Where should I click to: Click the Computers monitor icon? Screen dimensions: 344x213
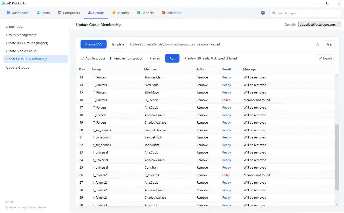click(60, 13)
